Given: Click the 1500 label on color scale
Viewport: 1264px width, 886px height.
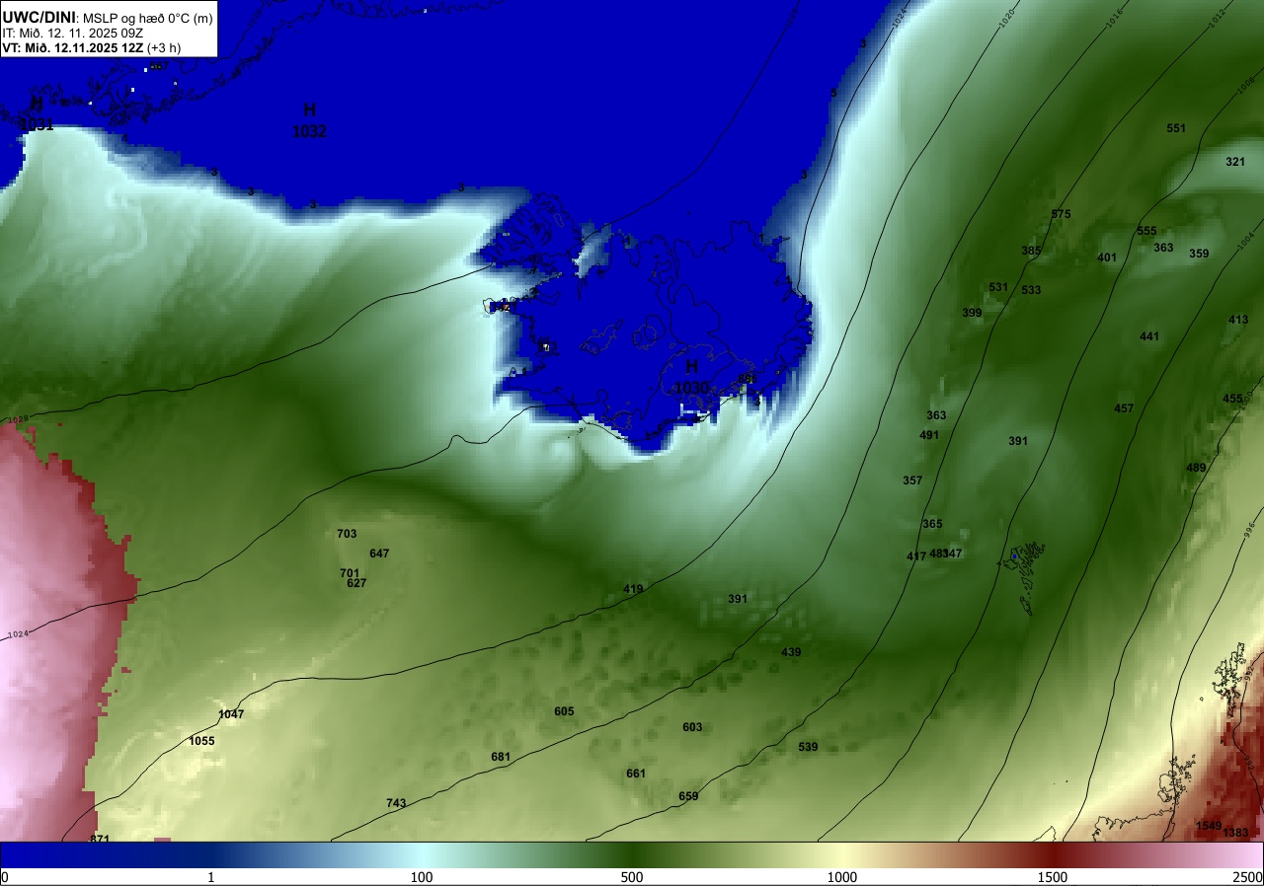Looking at the screenshot, I should click(1053, 877).
